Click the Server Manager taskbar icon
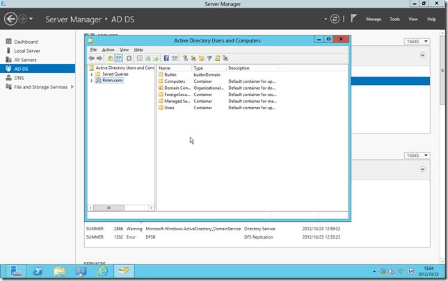 point(16,271)
